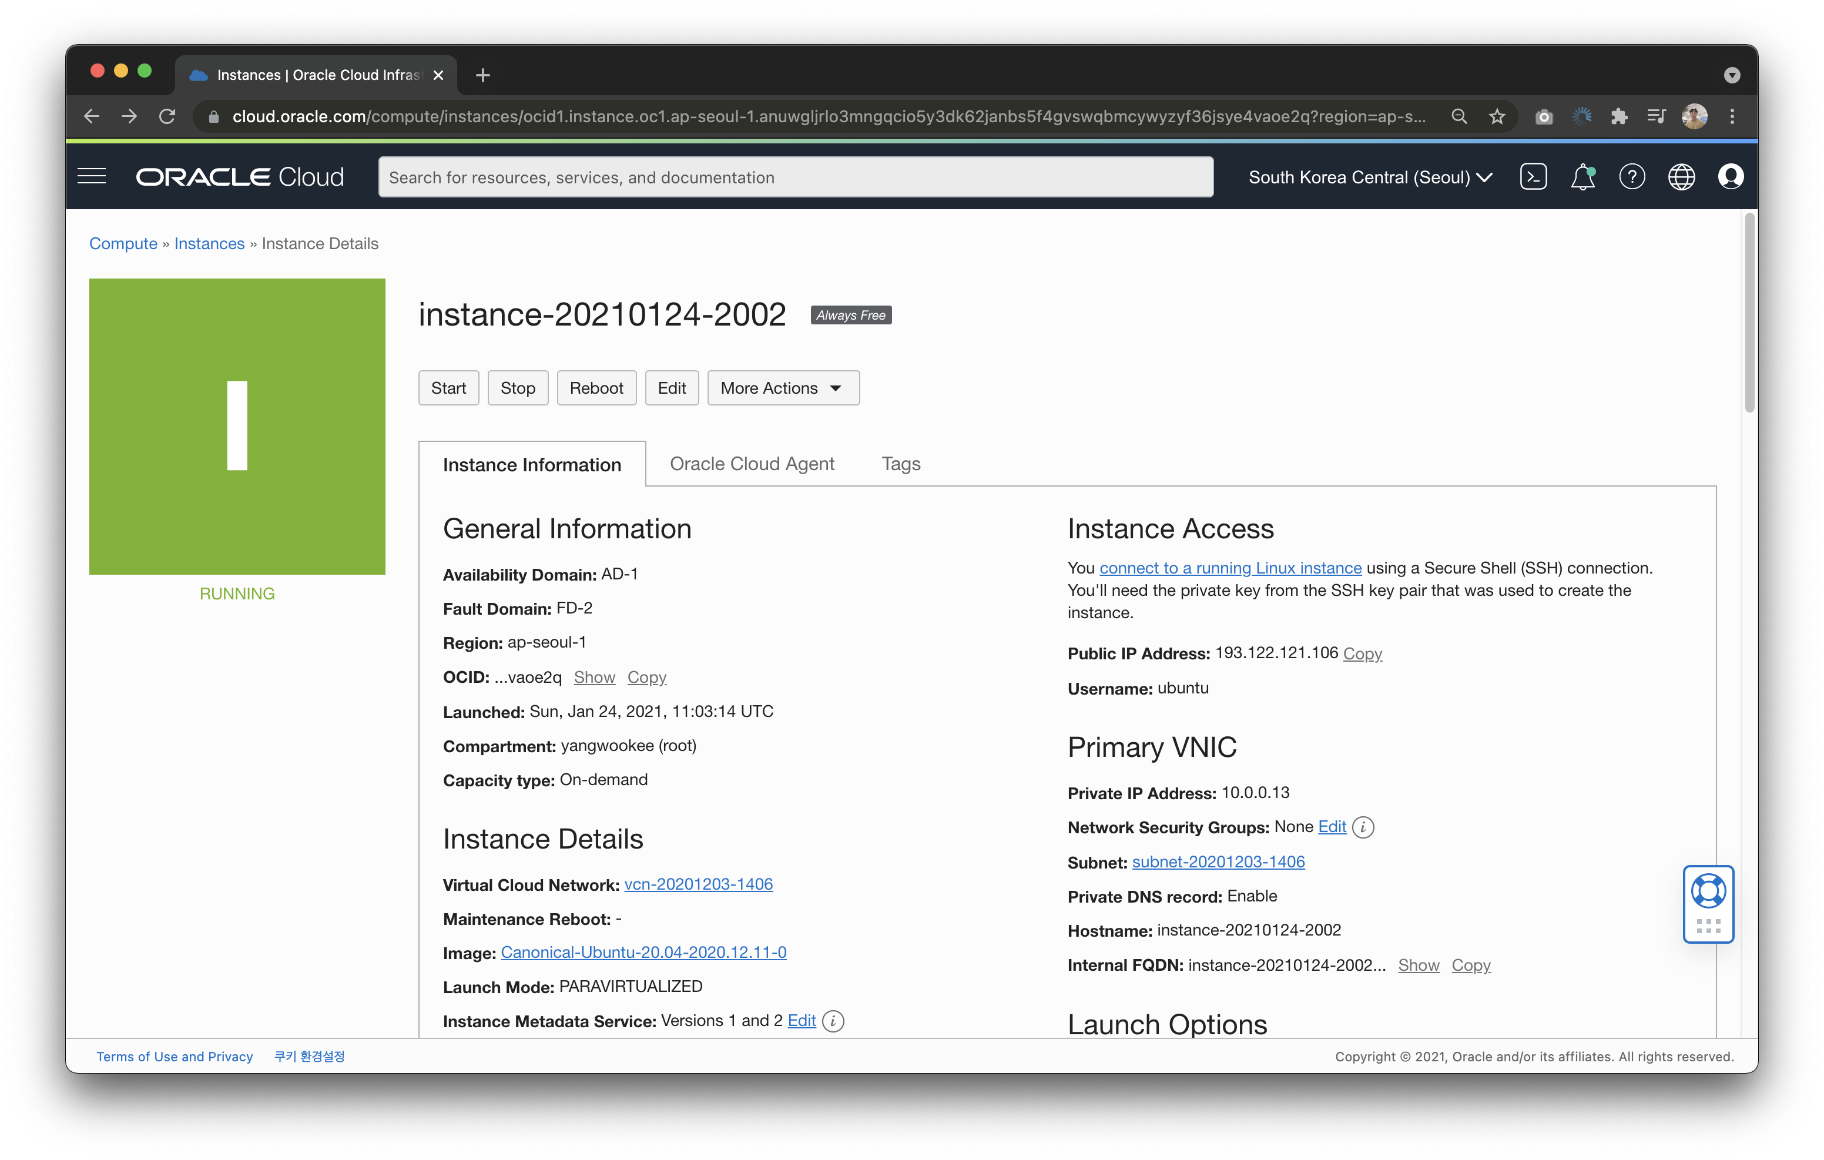Click the RUNNING status text
The width and height of the screenshot is (1824, 1160).
pyautogui.click(x=237, y=594)
